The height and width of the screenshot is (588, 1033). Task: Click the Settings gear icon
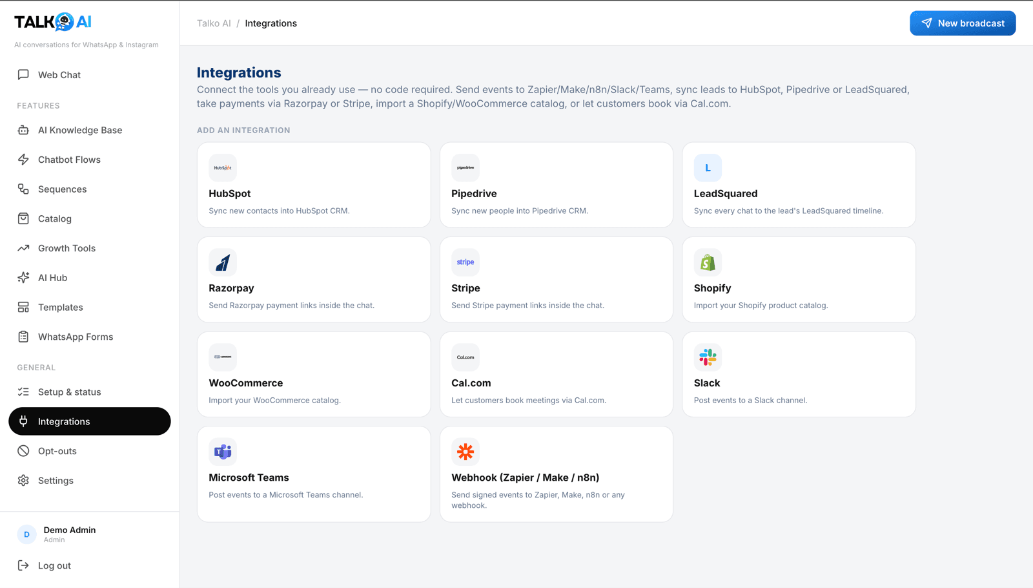click(23, 481)
